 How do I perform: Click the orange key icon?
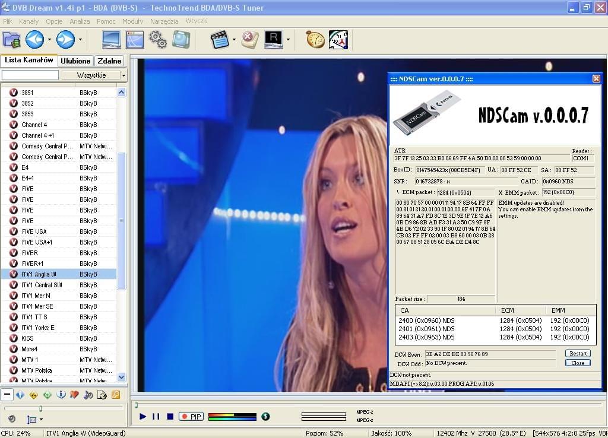point(116,395)
